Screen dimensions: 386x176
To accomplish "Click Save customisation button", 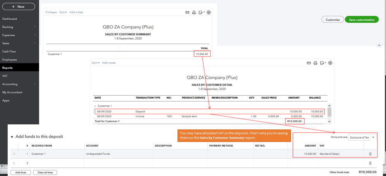I will point(362,20).
